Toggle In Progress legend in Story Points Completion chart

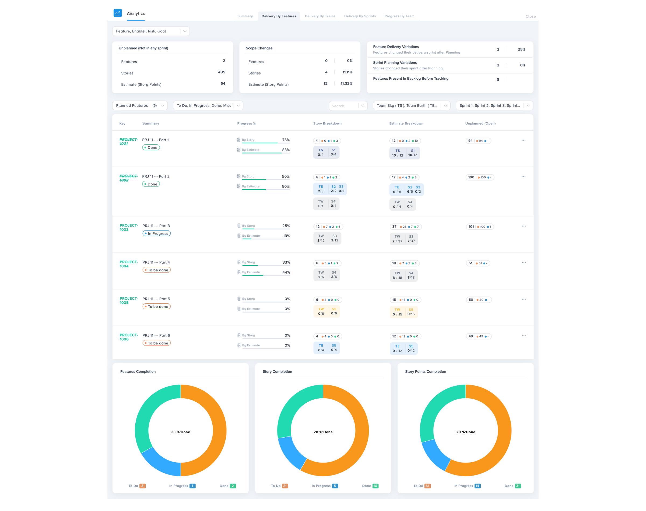[x=466, y=485]
